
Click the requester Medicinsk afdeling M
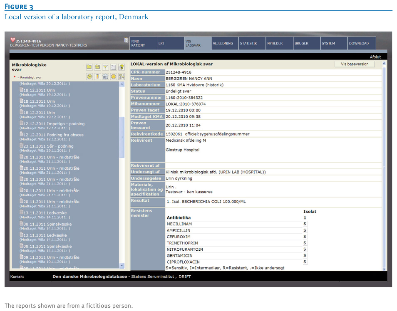(x=186, y=141)
